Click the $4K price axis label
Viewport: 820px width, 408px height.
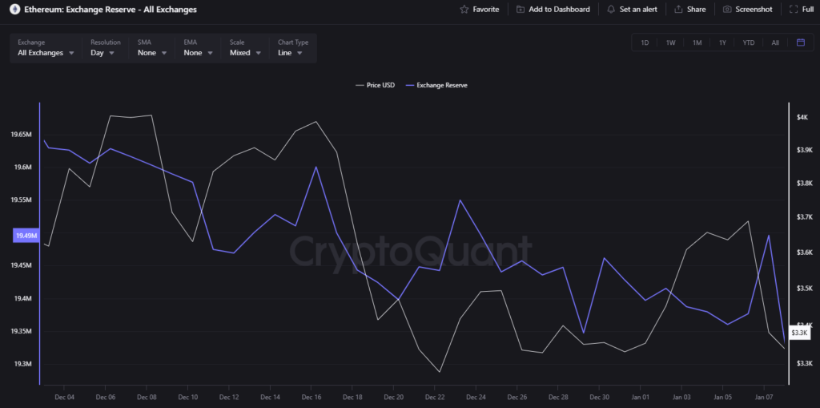pos(802,117)
